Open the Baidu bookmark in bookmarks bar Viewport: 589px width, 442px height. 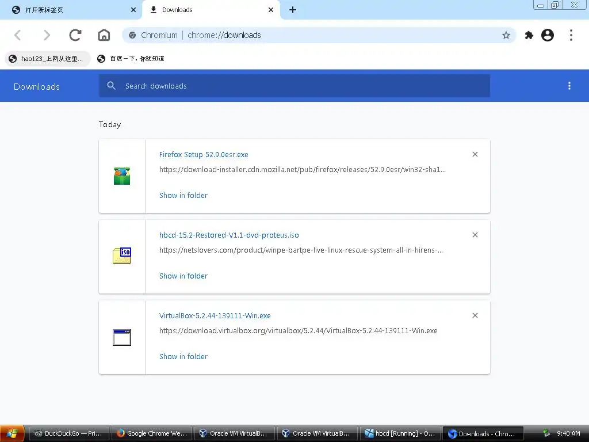(131, 59)
